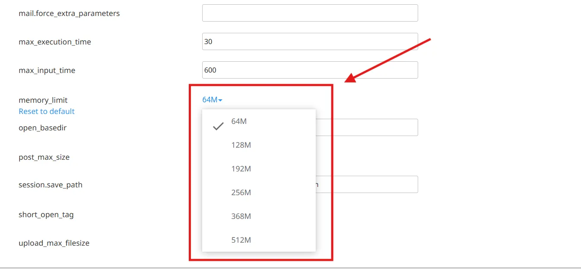The height and width of the screenshot is (269, 581).
Task: Click the short_open_tag label
Action: 46,215
